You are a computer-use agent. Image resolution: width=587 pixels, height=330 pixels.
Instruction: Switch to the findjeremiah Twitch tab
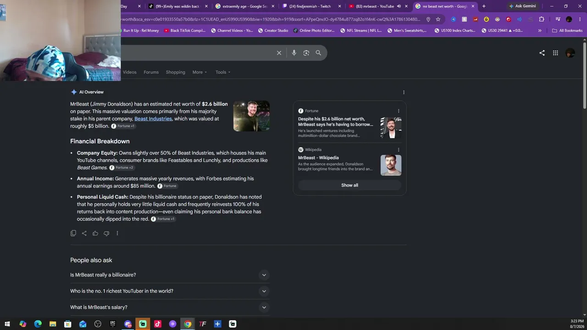coord(312,6)
